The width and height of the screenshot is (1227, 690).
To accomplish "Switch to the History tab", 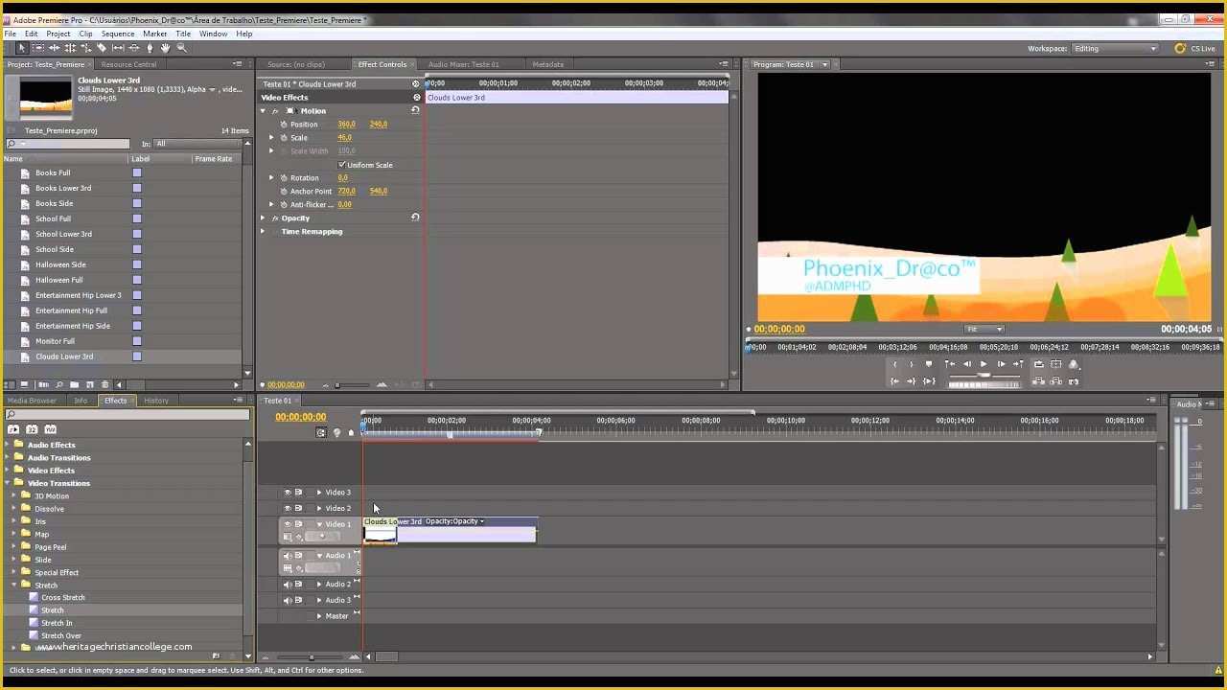I will [x=156, y=401].
